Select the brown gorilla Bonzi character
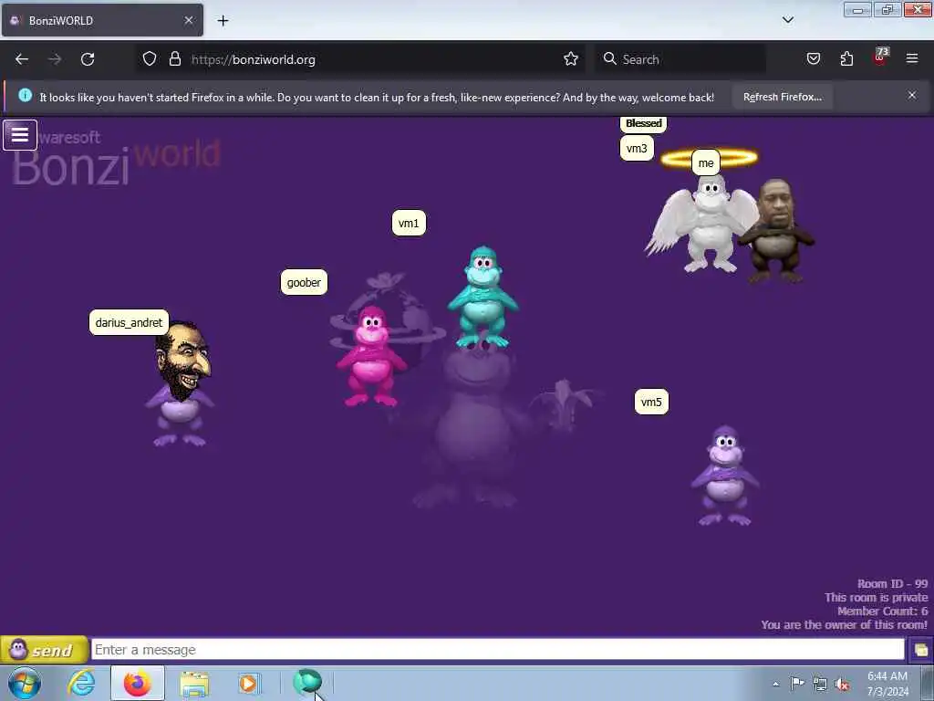 [775, 231]
